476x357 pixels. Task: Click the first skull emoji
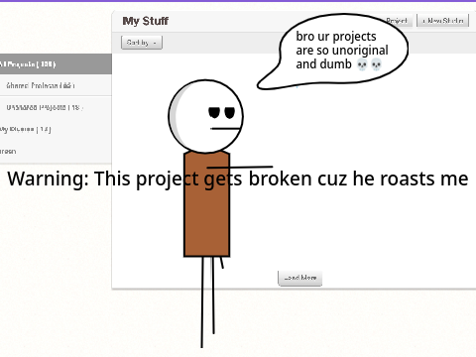[x=362, y=64]
